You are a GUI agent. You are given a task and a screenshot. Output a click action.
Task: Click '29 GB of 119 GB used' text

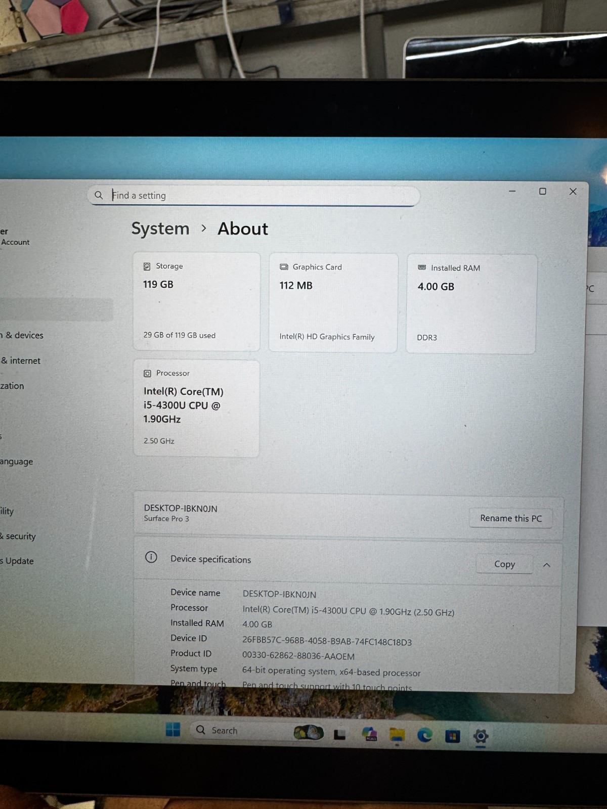pos(180,335)
